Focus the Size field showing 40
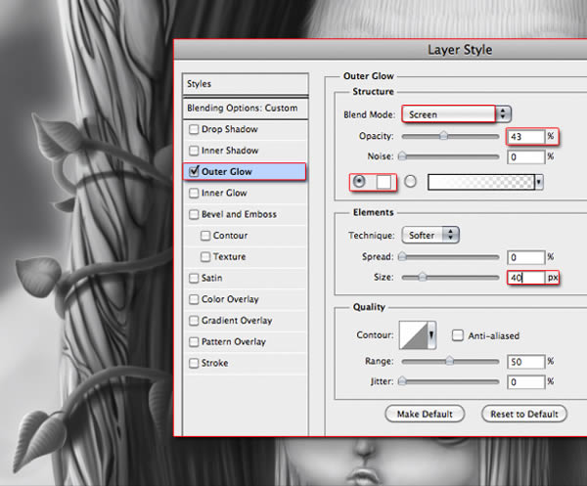The image size is (587, 486). [525, 278]
